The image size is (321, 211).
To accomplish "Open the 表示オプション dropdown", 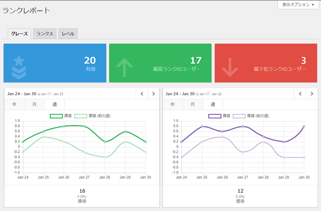I will pyautogui.click(x=298, y=4).
